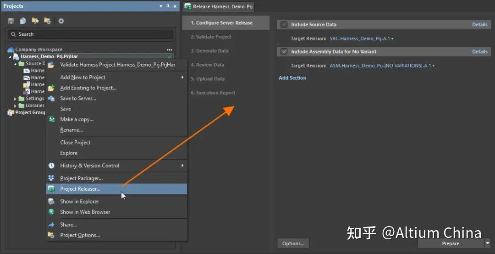The width and height of the screenshot is (495, 254).
Task: Click the Add Existing to Project icon
Action: (51, 88)
